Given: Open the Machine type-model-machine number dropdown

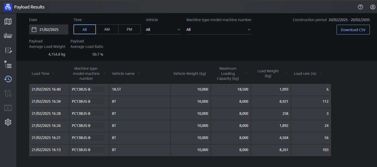Looking at the screenshot, I should coord(219,30).
